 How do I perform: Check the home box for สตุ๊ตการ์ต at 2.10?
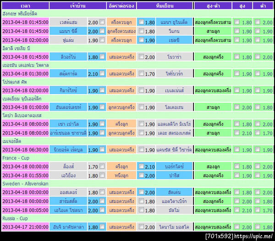(x=102, y=73)
